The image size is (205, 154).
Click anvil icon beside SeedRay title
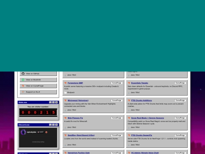pyautogui.click(x=65, y=135)
